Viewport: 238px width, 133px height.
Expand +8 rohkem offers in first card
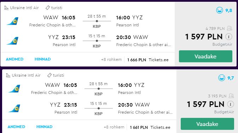point(111,59)
